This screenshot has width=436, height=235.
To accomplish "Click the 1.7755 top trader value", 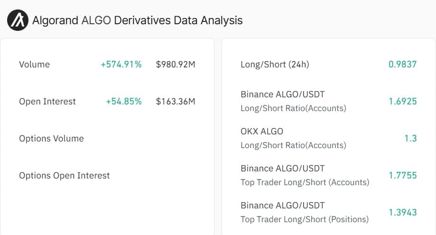I will point(403,176).
